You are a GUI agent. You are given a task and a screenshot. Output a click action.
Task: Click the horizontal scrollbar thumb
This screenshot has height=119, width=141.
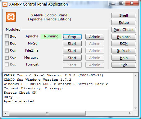[47, 113]
